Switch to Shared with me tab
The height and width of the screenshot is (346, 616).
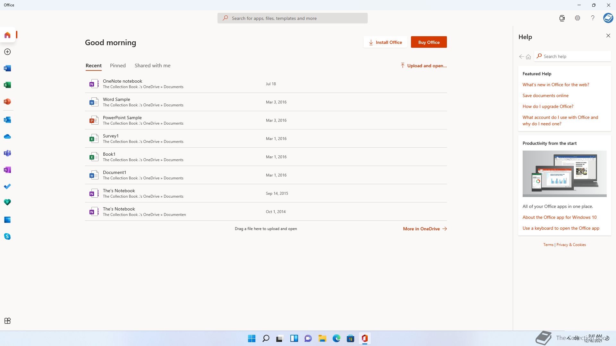(x=152, y=65)
